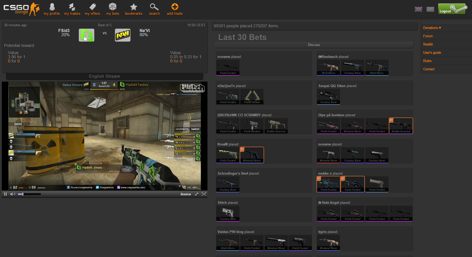Open the "Schrodinger's Beef" user name
The height and width of the screenshot is (257, 472).
pyautogui.click(x=233, y=174)
